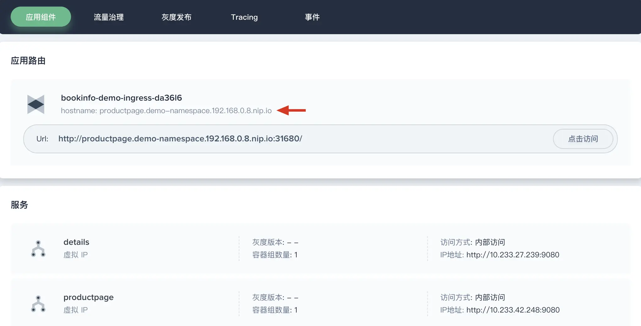
Task: Open the details service entry
Action: click(x=76, y=242)
